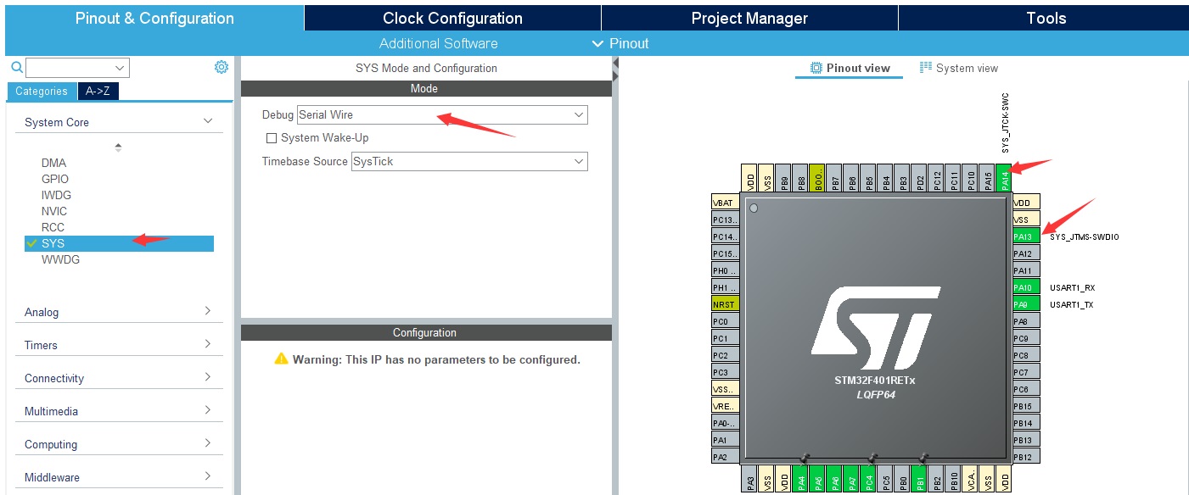The width and height of the screenshot is (1189, 495).
Task: Select RCC in System Core list
Action: (x=53, y=227)
